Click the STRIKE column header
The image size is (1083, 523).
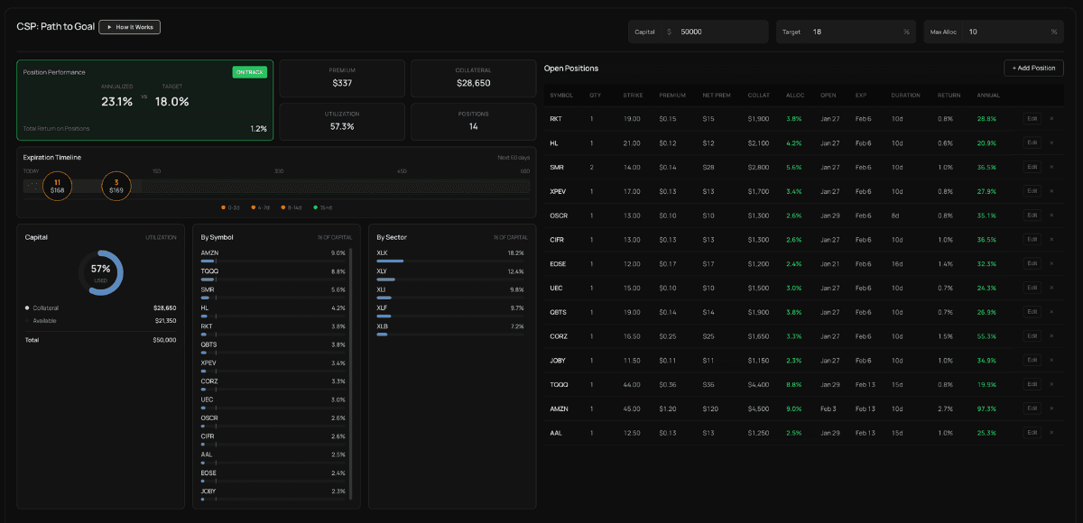(x=632, y=95)
